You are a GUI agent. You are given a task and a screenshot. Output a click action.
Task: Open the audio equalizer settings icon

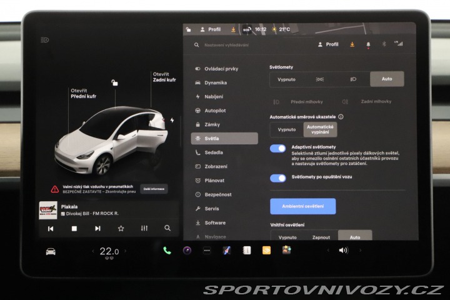(144, 228)
